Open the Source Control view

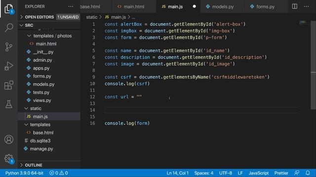point(9,47)
